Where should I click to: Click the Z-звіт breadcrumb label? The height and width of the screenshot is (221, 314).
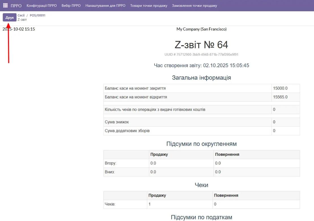23,19
